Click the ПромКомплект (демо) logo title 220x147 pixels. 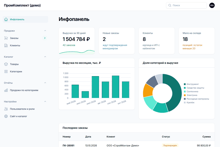coord(22,5)
